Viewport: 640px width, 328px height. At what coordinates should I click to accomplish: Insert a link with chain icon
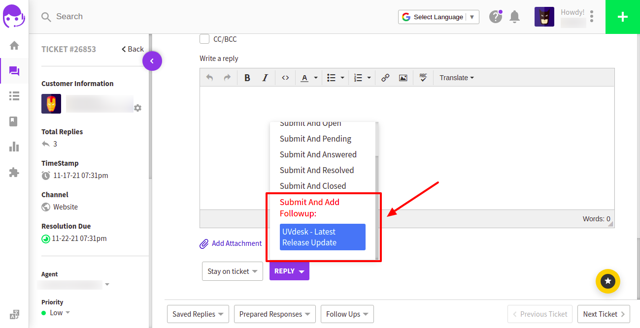tap(385, 78)
